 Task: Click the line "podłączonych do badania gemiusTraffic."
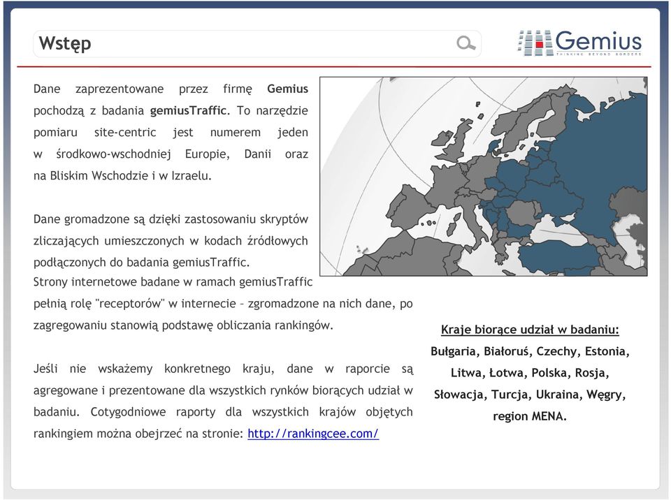pos(142,262)
